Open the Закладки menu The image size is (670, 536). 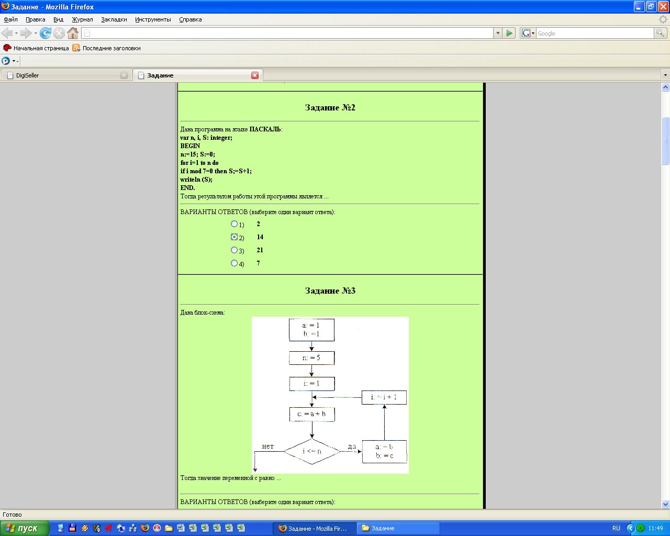tap(114, 19)
